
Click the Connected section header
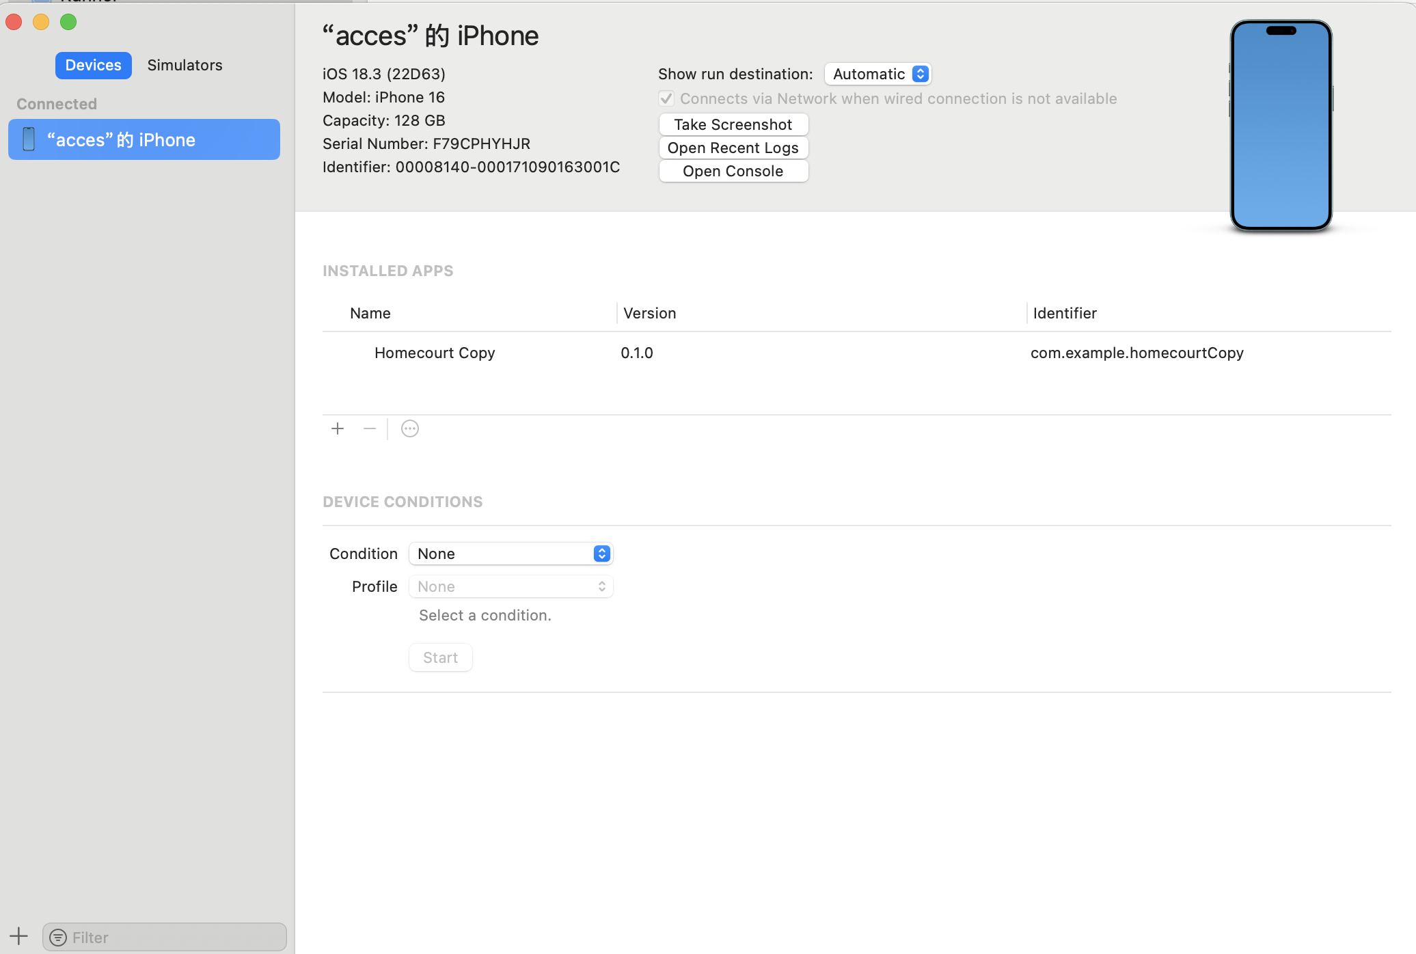coord(57,104)
